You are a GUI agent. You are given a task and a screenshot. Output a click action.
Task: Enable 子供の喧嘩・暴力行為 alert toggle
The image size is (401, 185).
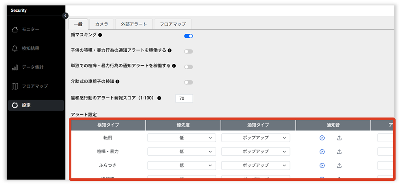tap(189, 51)
